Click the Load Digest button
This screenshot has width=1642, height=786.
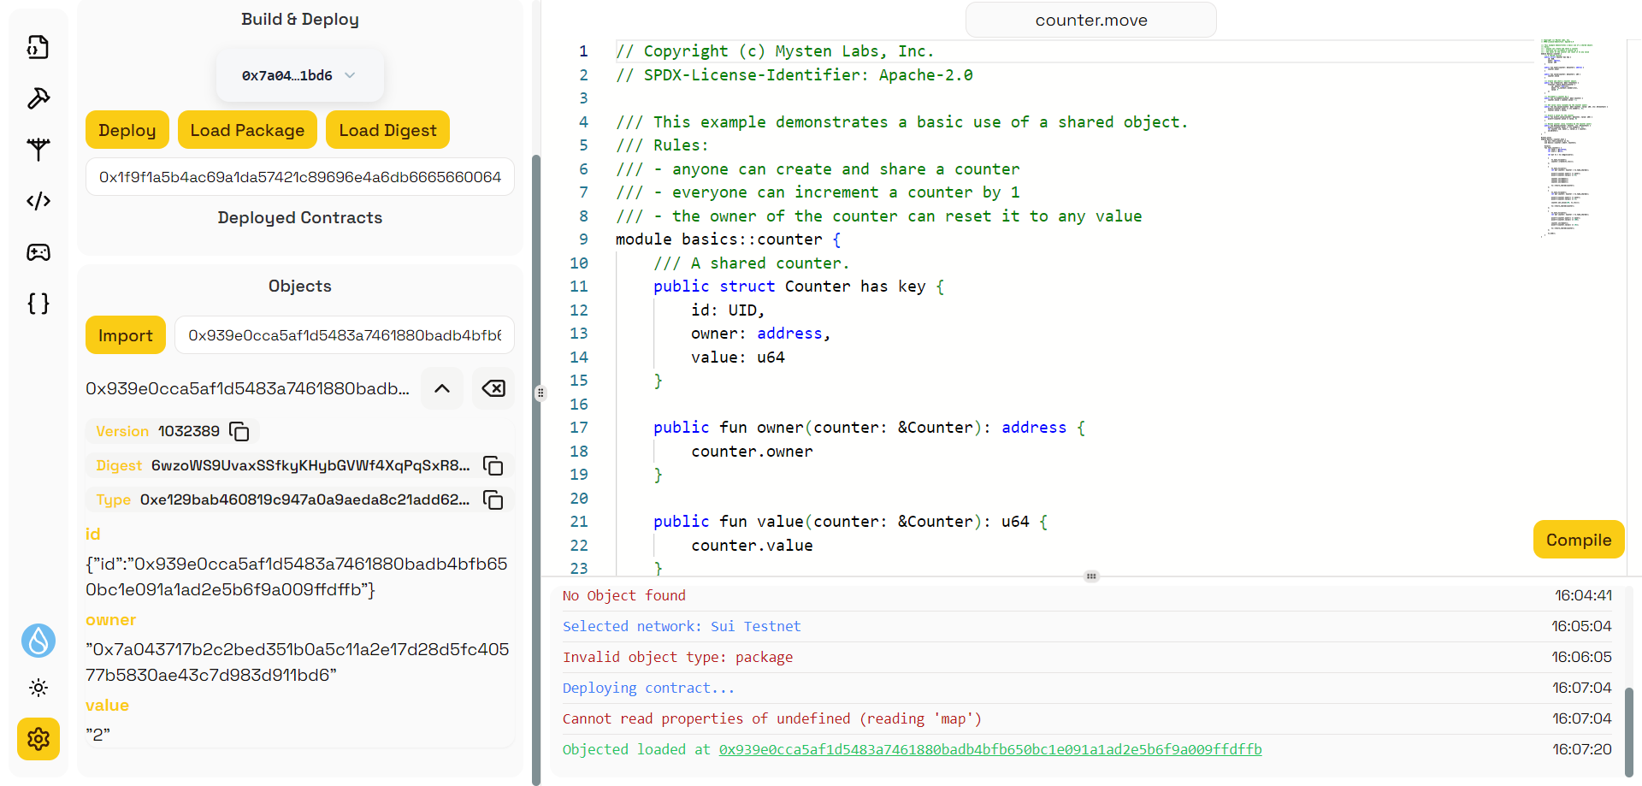387,130
